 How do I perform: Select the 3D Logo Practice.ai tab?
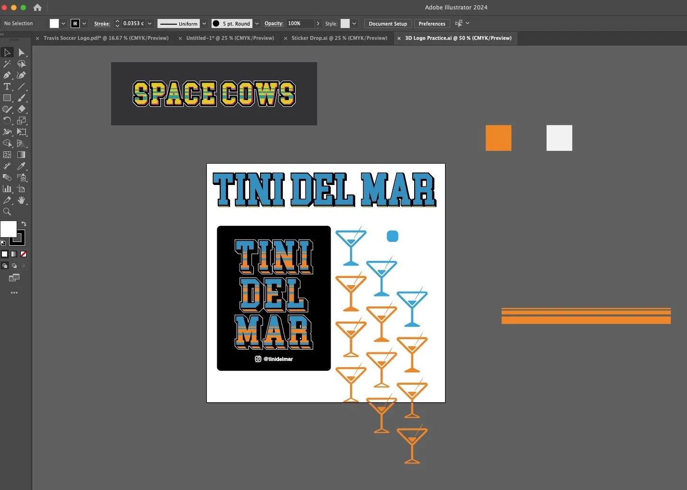pyautogui.click(x=458, y=38)
